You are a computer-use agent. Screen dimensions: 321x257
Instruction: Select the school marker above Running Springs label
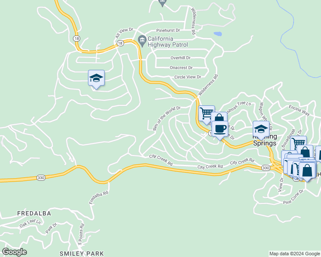(261, 129)
